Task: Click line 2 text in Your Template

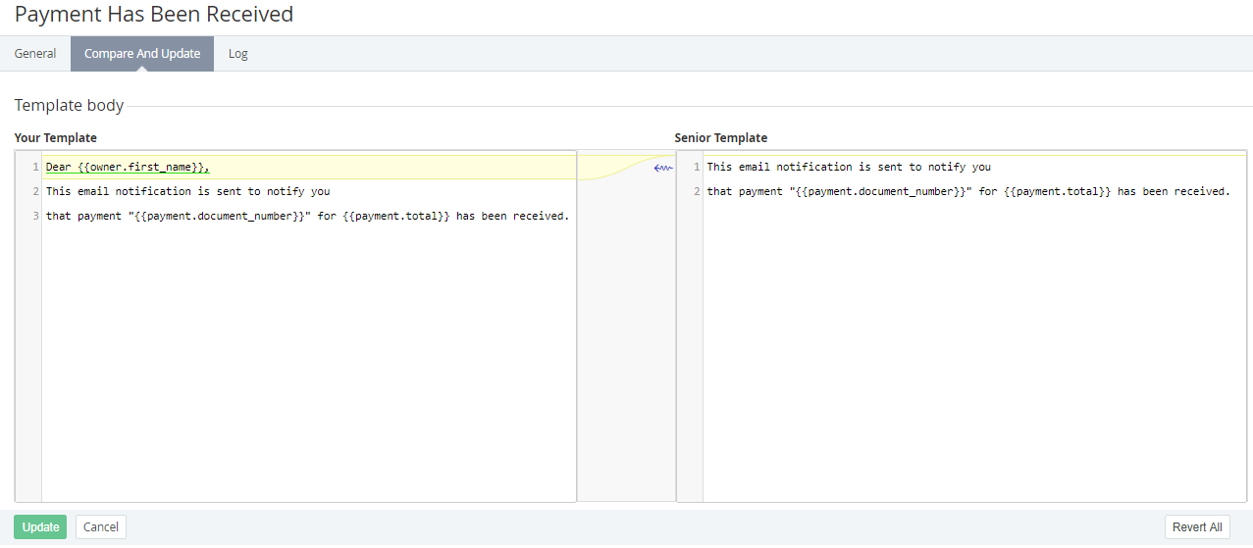Action: tap(187, 192)
